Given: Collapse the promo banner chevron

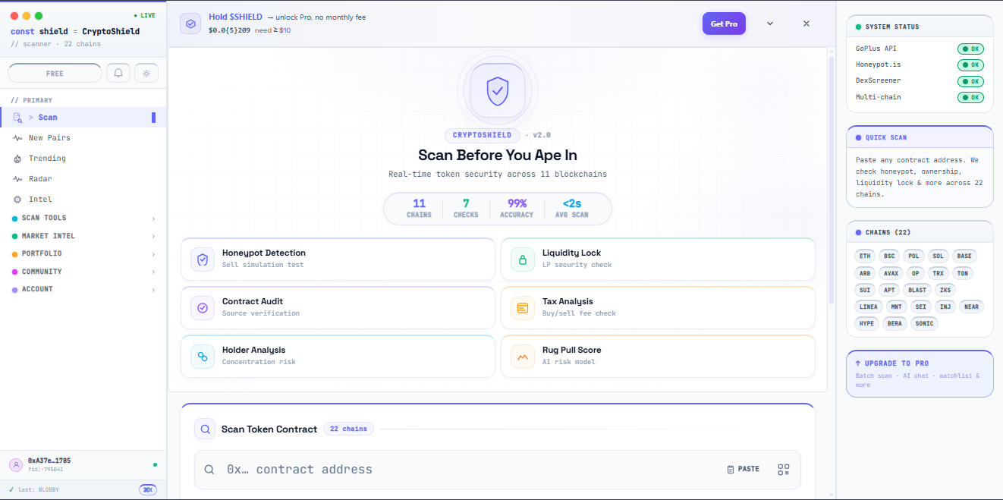Looking at the screenshot, I should pyautogui.click(x=770, y=24).
